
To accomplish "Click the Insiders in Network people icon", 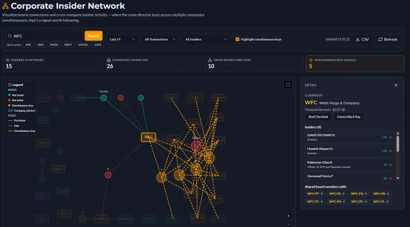I will pos(8,60).
